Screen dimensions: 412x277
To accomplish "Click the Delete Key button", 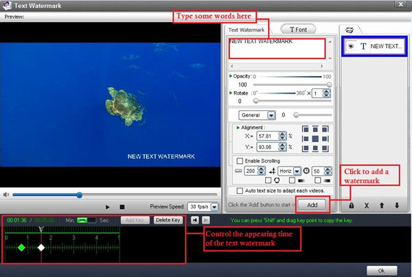I will [168, 220].
